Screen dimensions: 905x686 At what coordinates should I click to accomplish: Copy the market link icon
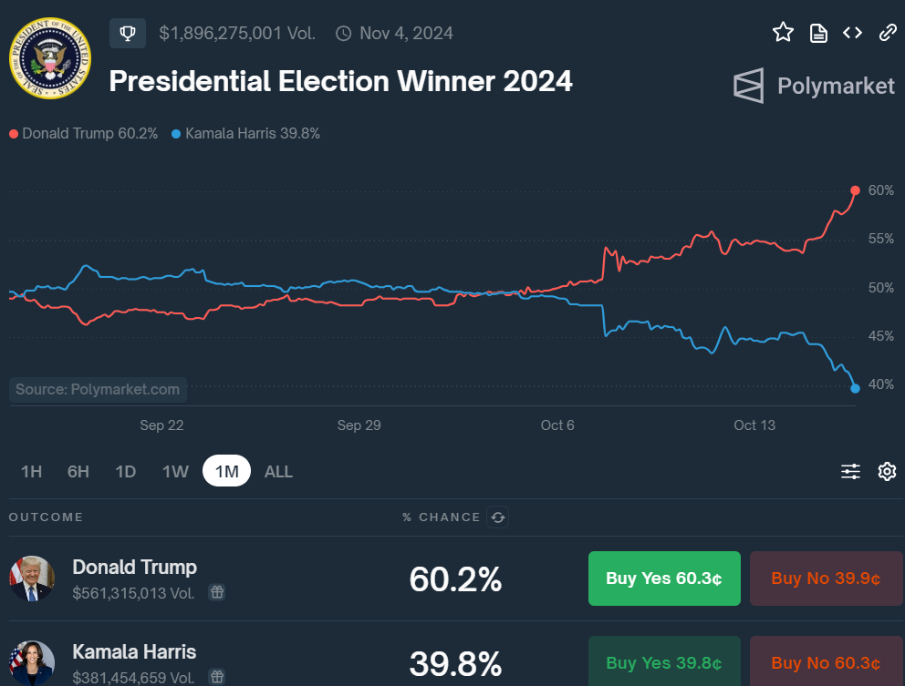(887, 32)
